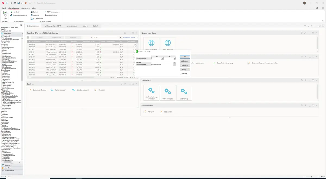Uncheck the Vorschau checkbox
The image size is (326, 179).
(180, 73)
